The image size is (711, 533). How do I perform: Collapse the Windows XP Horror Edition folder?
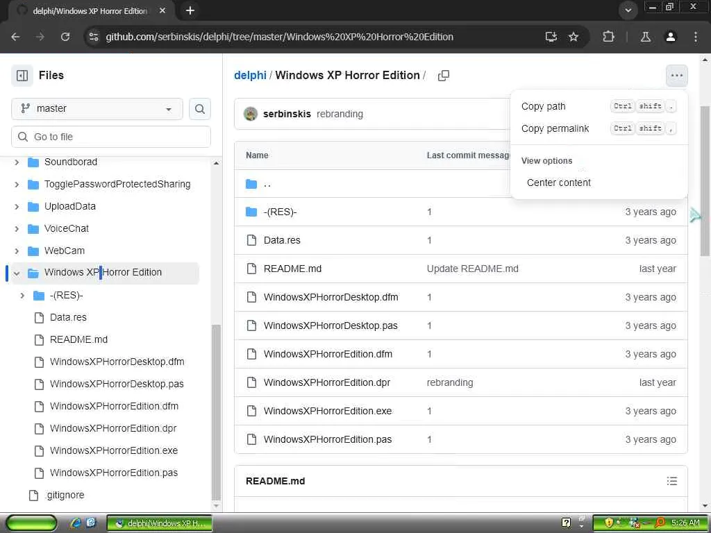point(17,273)
